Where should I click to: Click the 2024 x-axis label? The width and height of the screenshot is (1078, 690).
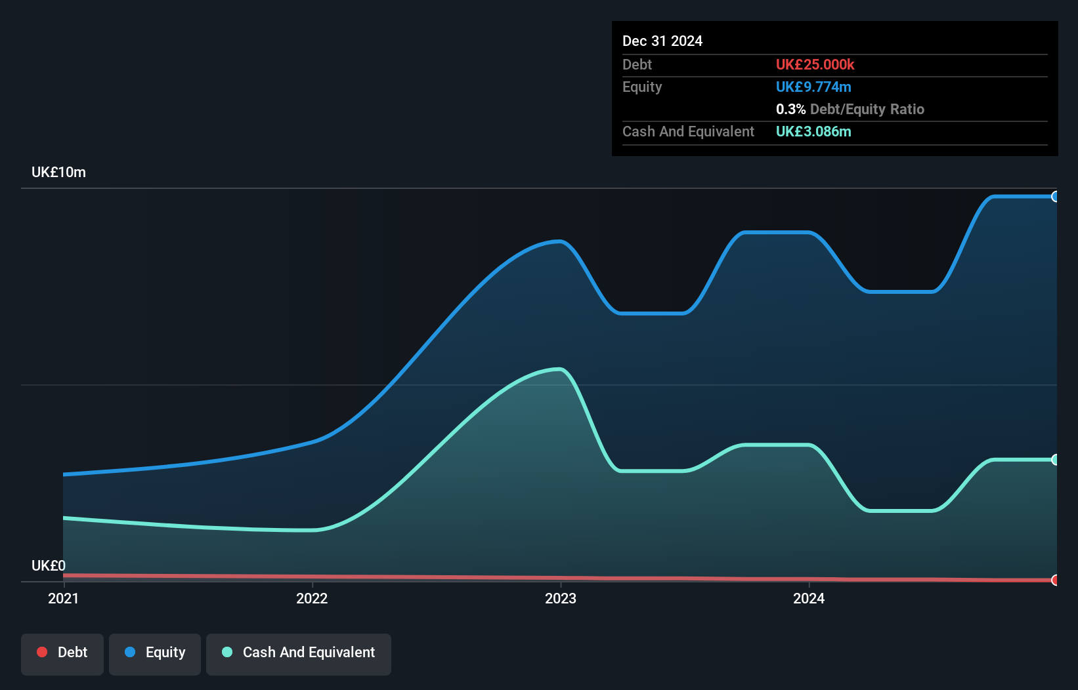click(x=809, y=598)
